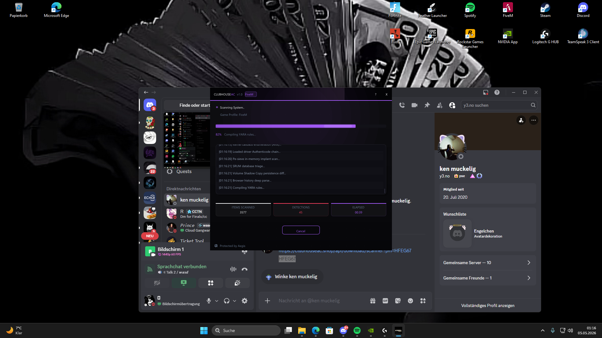This screenshot has width=602, height=338.
Task: Open more options on ken muckelig profile
Action: 534,120
